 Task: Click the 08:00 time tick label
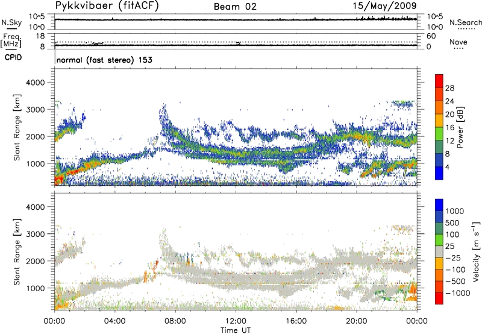pos(175,321)
